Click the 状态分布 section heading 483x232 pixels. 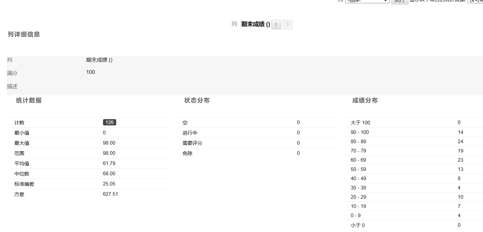click(x=197, y=101)
